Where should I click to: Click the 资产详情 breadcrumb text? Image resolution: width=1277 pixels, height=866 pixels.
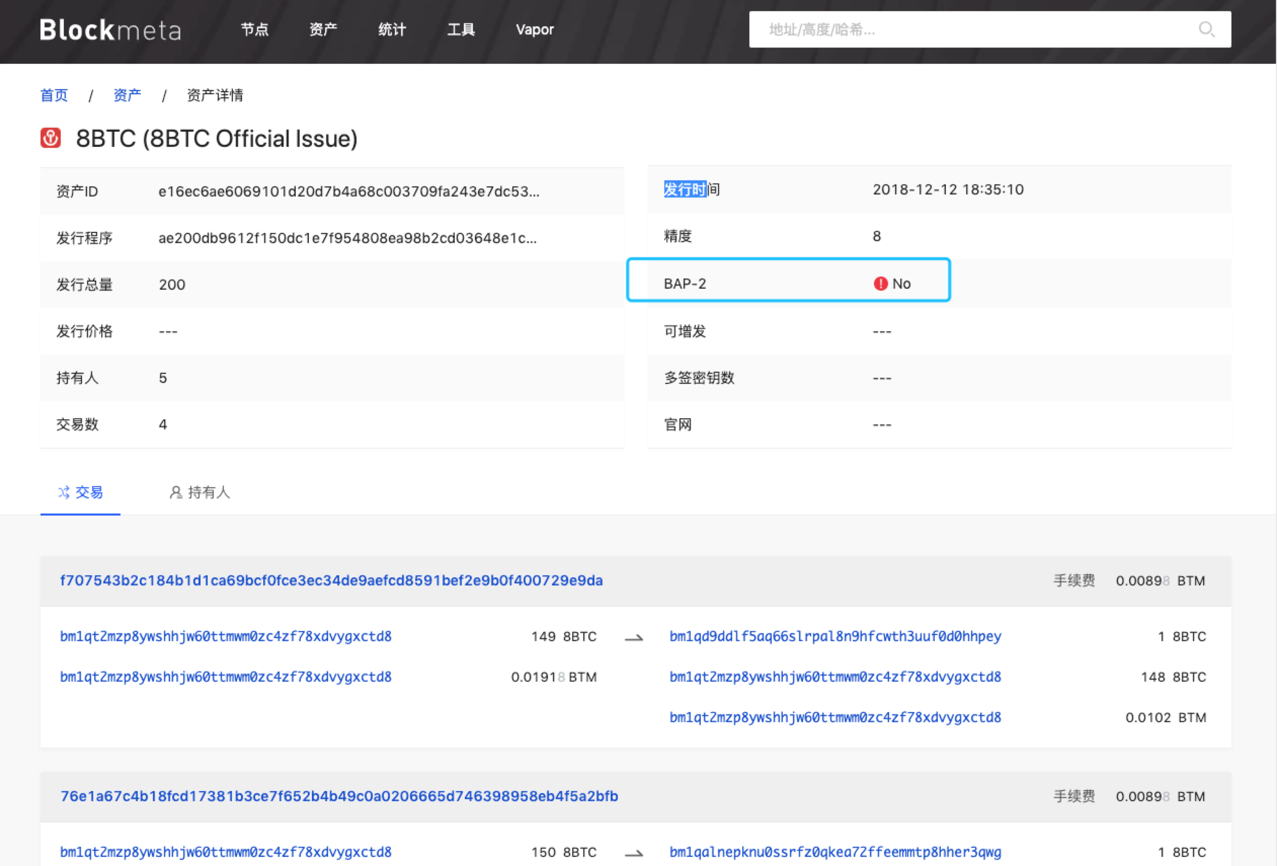pos(215,95)
